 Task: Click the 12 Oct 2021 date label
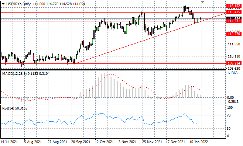click(x=105, y=142)
